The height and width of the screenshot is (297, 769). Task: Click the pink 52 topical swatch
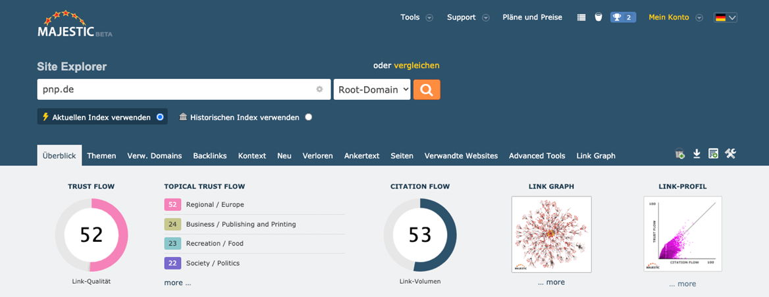click(172, 204)
